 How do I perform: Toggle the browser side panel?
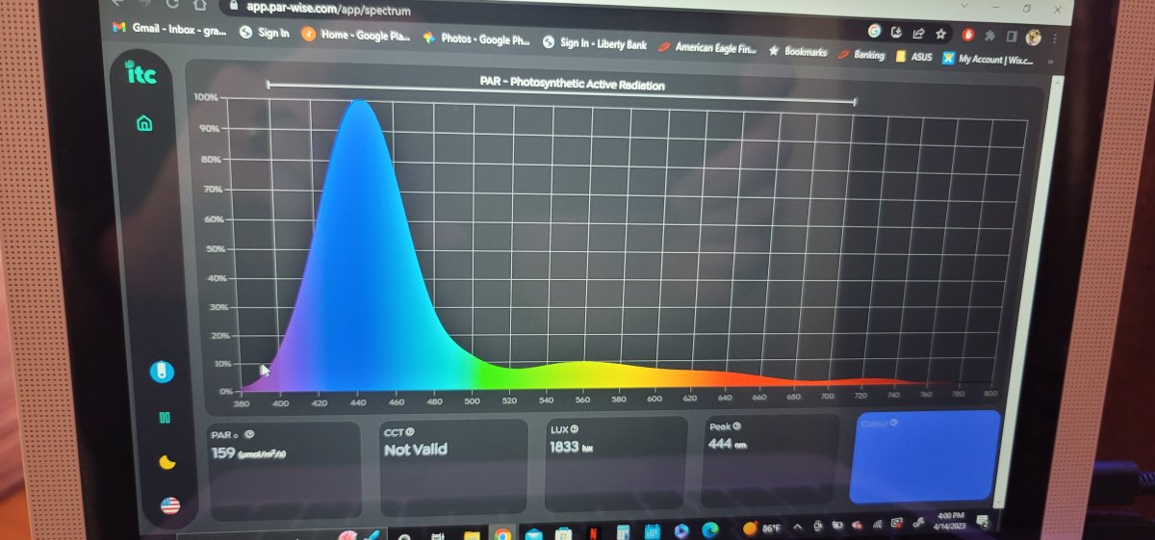[1012, 37]
